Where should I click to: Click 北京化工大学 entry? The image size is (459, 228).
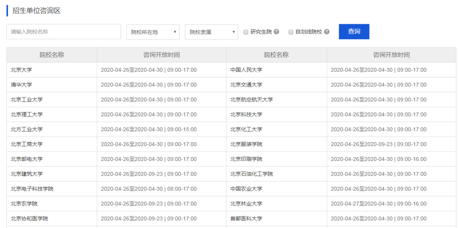[246, 129]
